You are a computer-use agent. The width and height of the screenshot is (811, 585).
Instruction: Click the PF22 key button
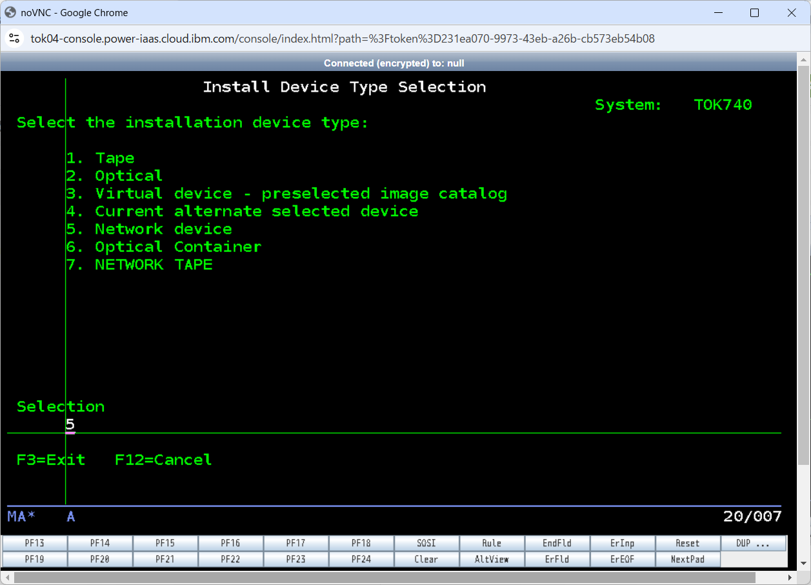[230, 559]
